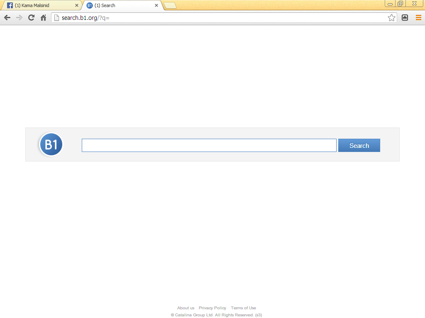
Task: Click the blue Search button
Action: click(x=359, y=145)
